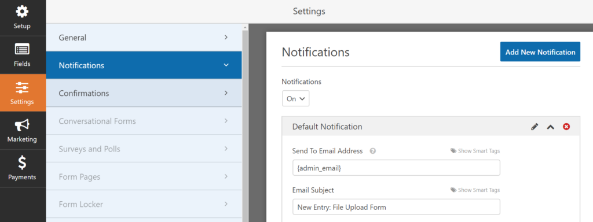Open Surveys and Polls settings
Image resolution: width=593 pixels, height=222 pixels.
pos(144,149)
